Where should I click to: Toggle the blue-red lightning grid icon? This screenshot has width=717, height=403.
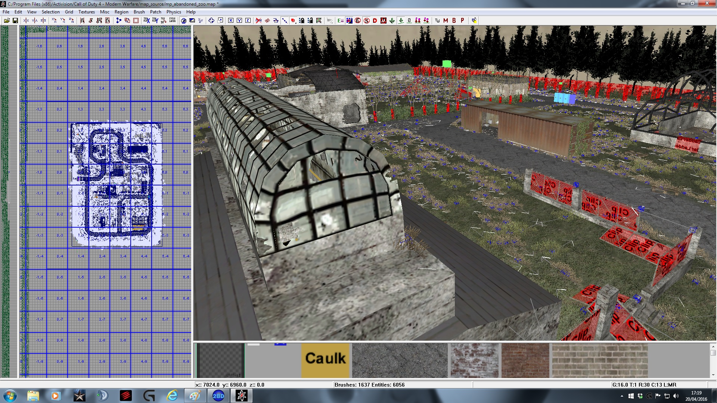coord(349,21)
